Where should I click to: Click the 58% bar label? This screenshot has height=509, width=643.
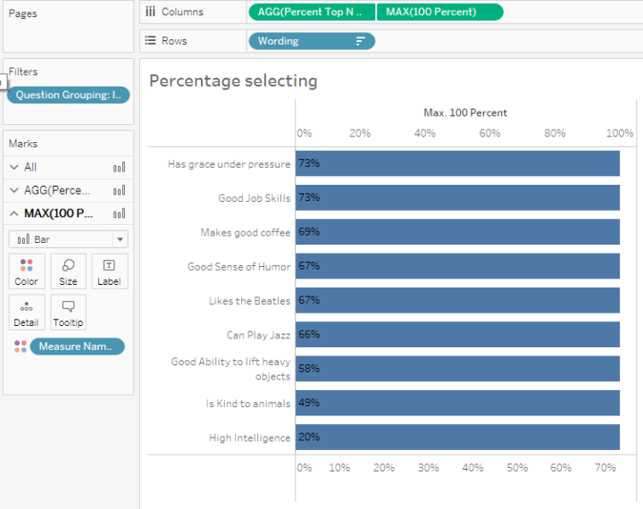309,368
